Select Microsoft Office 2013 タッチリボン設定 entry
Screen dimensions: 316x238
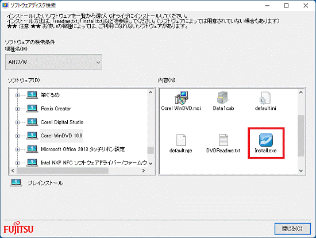[x=83, y=149]
